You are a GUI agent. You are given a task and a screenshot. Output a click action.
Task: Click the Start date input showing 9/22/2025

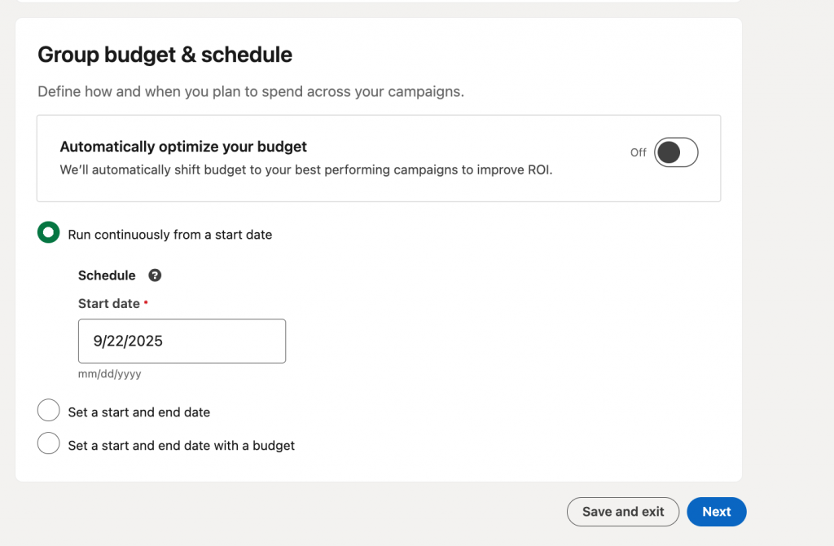[x=182, y=341]
